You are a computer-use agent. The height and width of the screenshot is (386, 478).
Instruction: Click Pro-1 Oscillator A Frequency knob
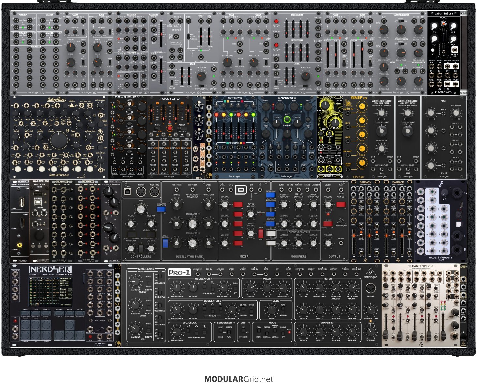[x=177, y=288]
